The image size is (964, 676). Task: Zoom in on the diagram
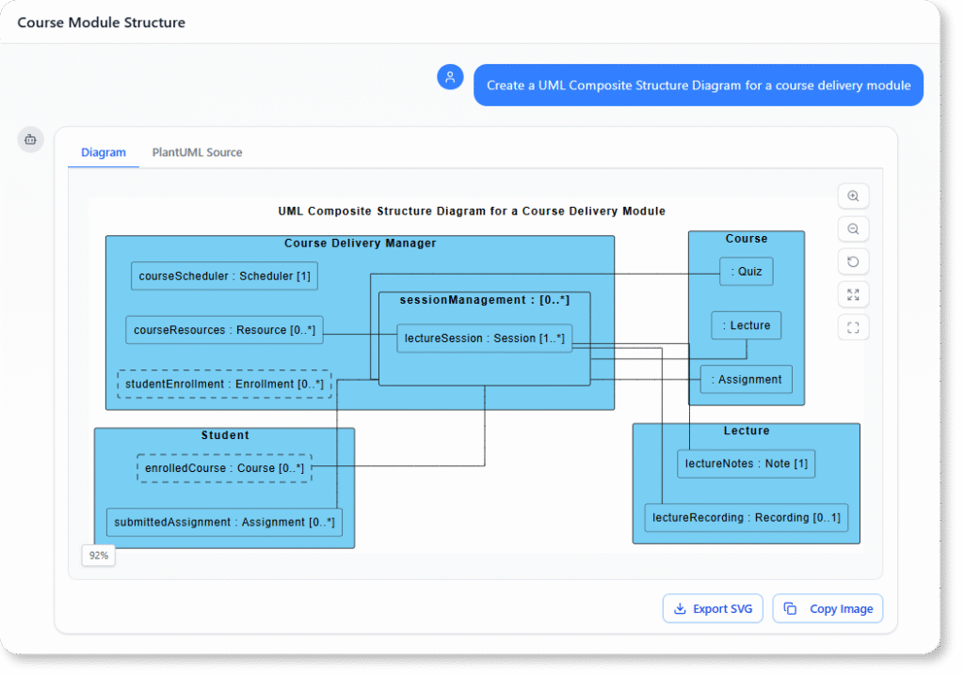click(853, 196)
